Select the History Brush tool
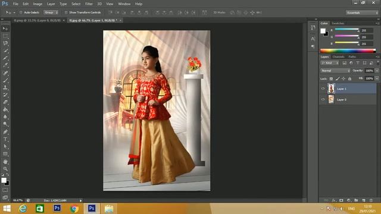The width and height of the screenshot is (381, 214). click(5, 95)
